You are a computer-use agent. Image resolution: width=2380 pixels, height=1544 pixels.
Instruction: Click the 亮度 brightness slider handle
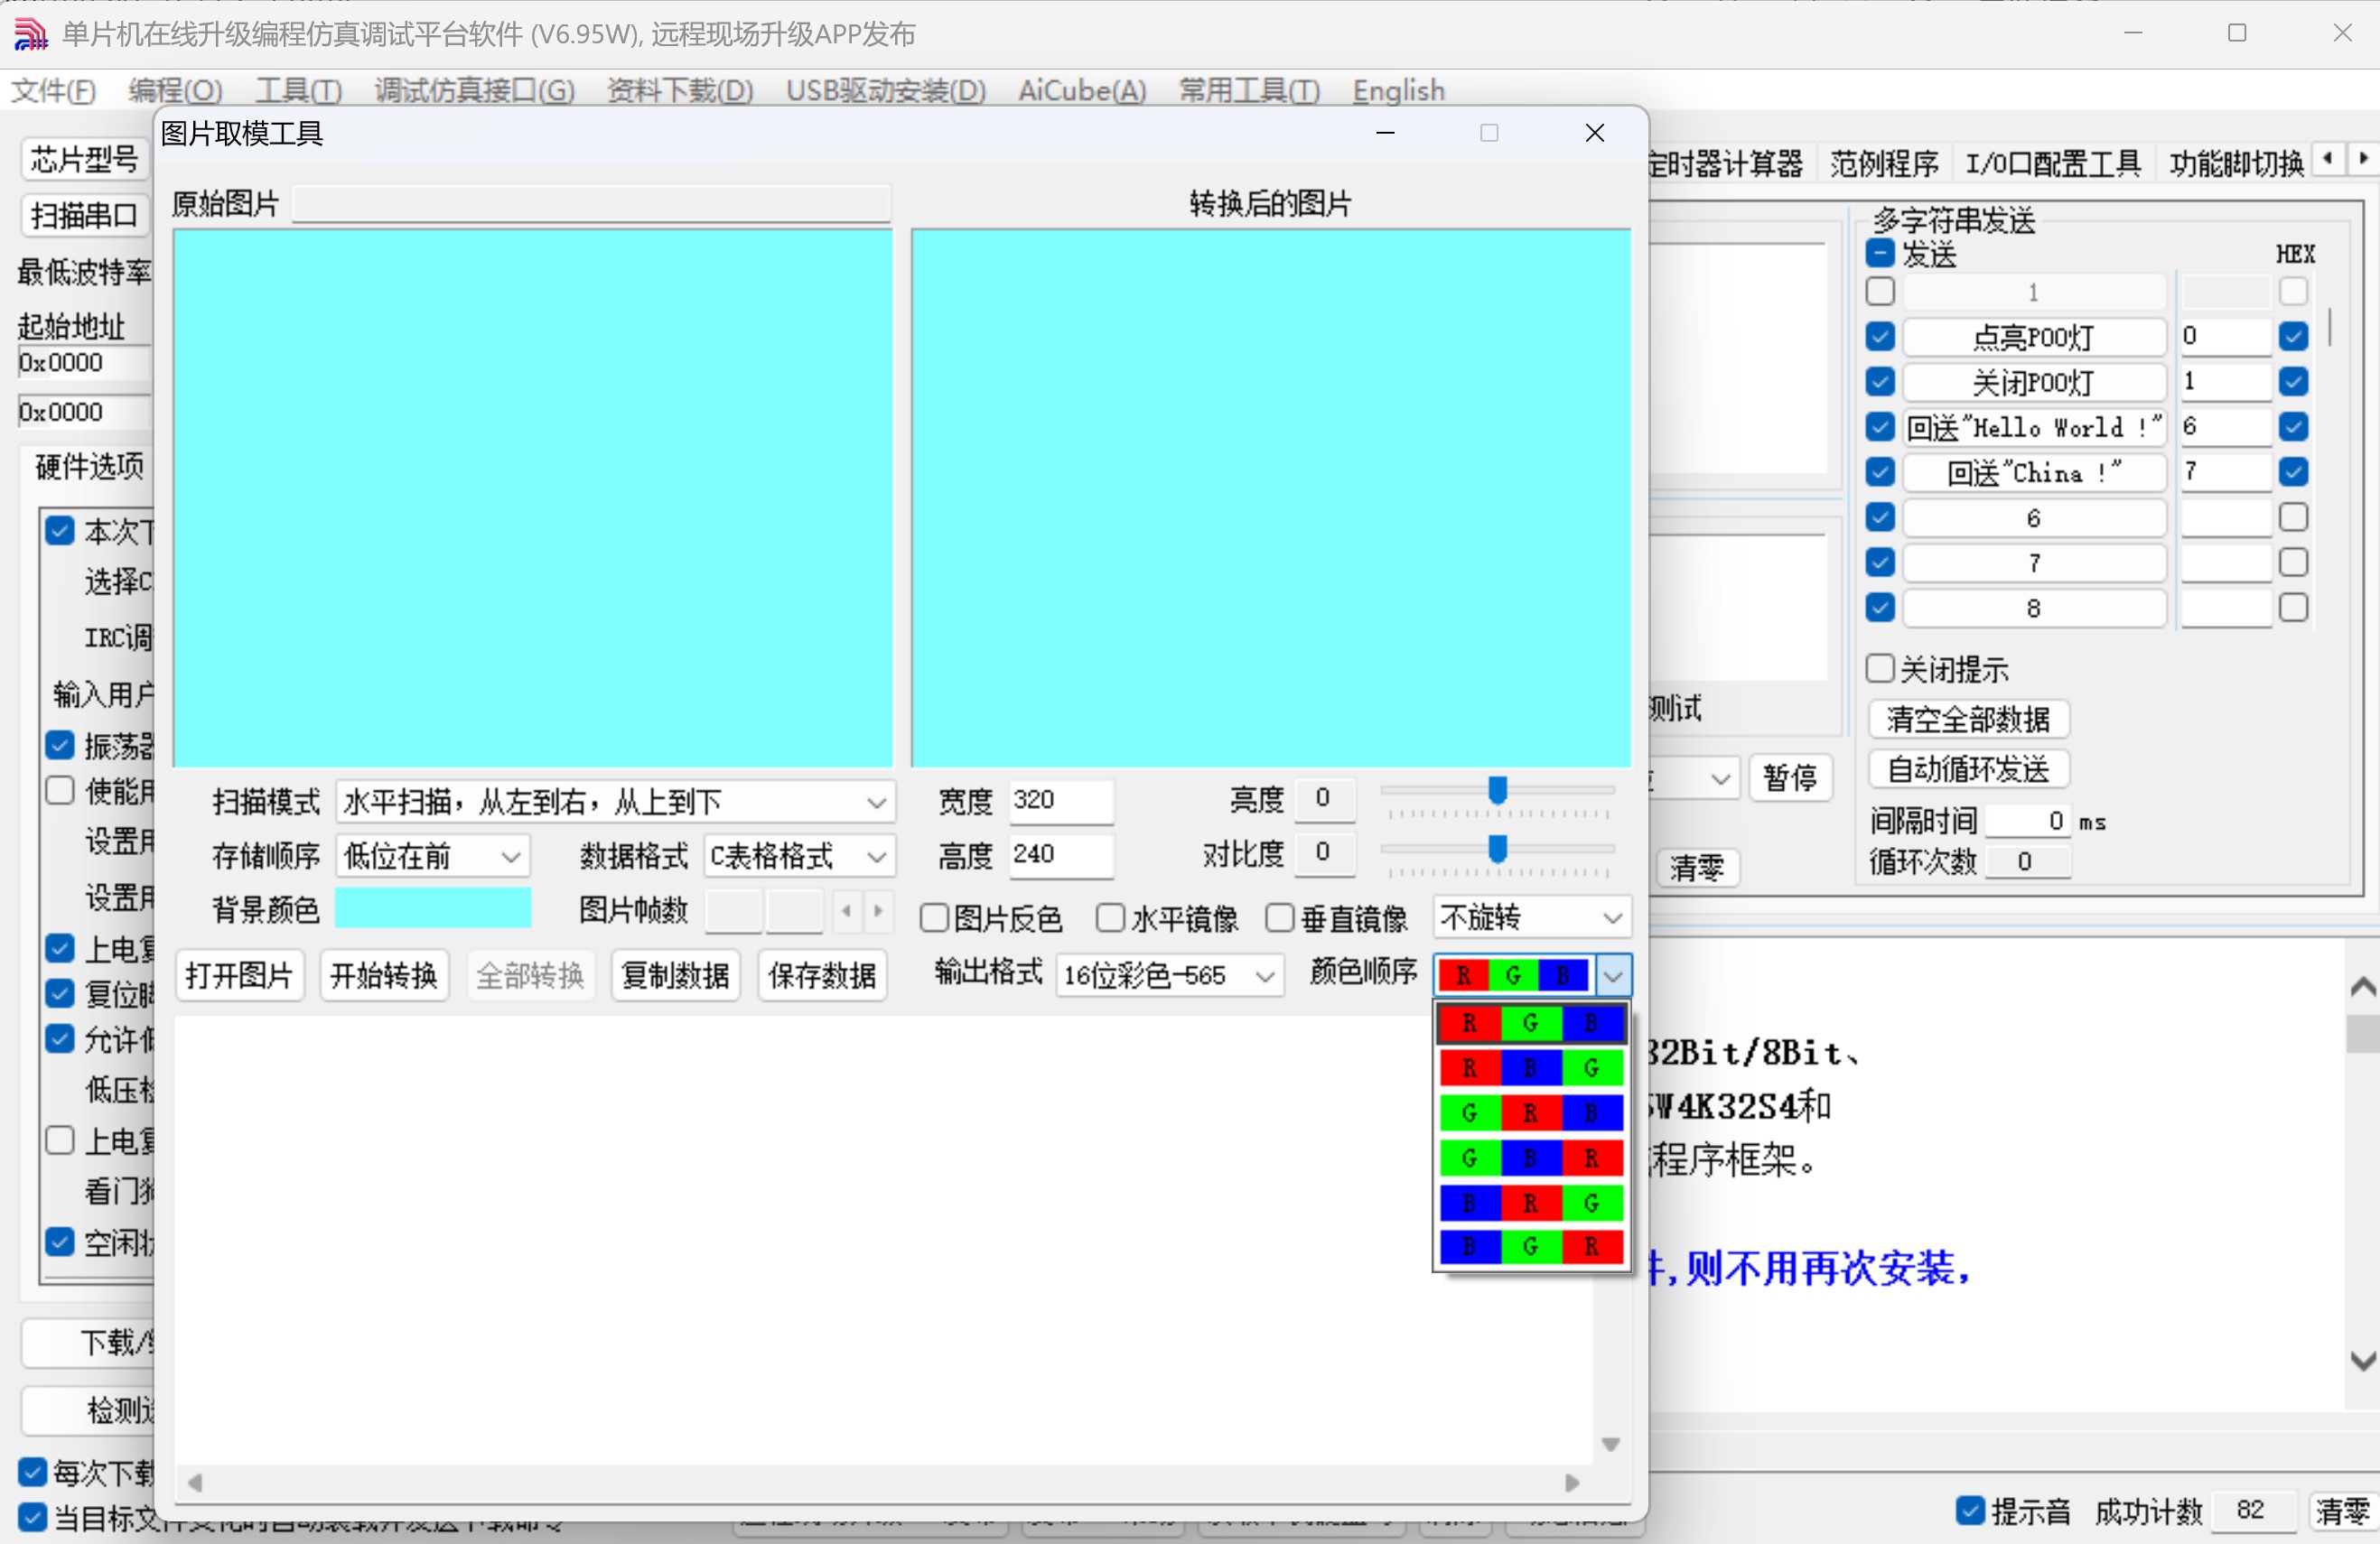pos(1496,789)
